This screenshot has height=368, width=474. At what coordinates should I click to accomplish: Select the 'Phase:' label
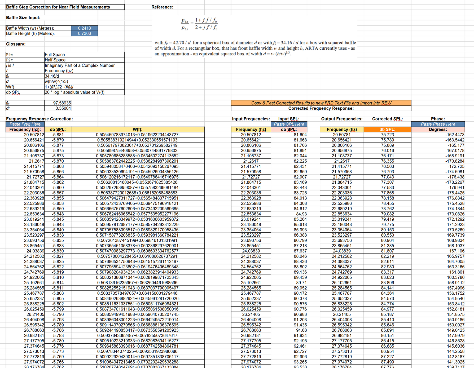point(438,119)
